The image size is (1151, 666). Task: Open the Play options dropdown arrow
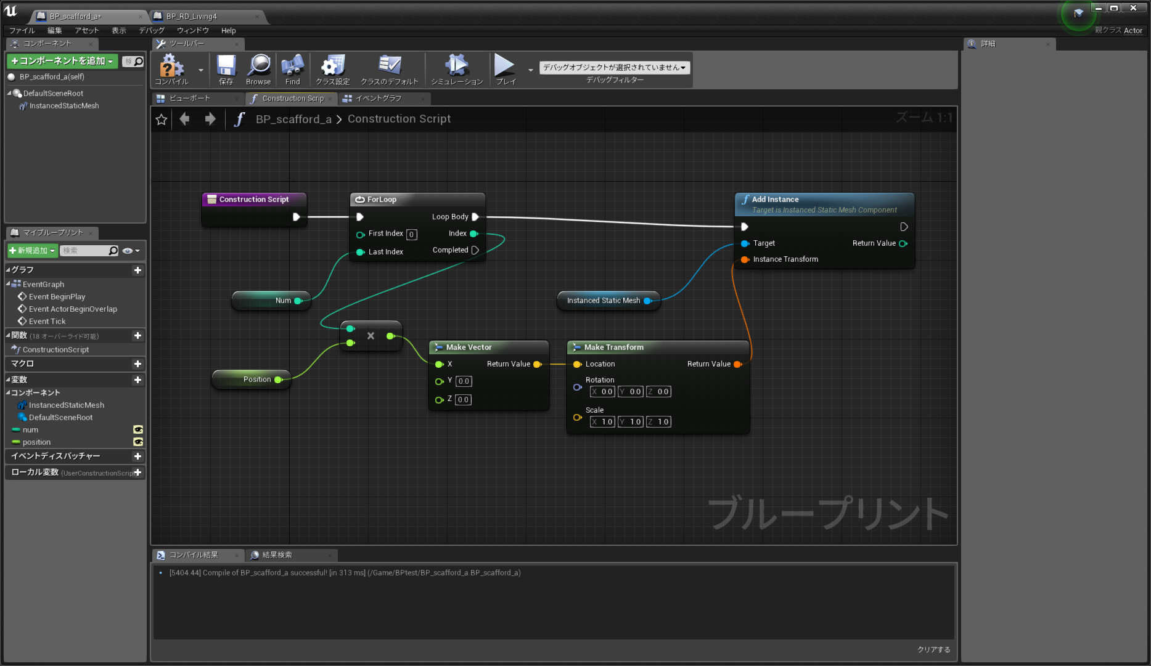pyautogui.click(x=531, y=70)
